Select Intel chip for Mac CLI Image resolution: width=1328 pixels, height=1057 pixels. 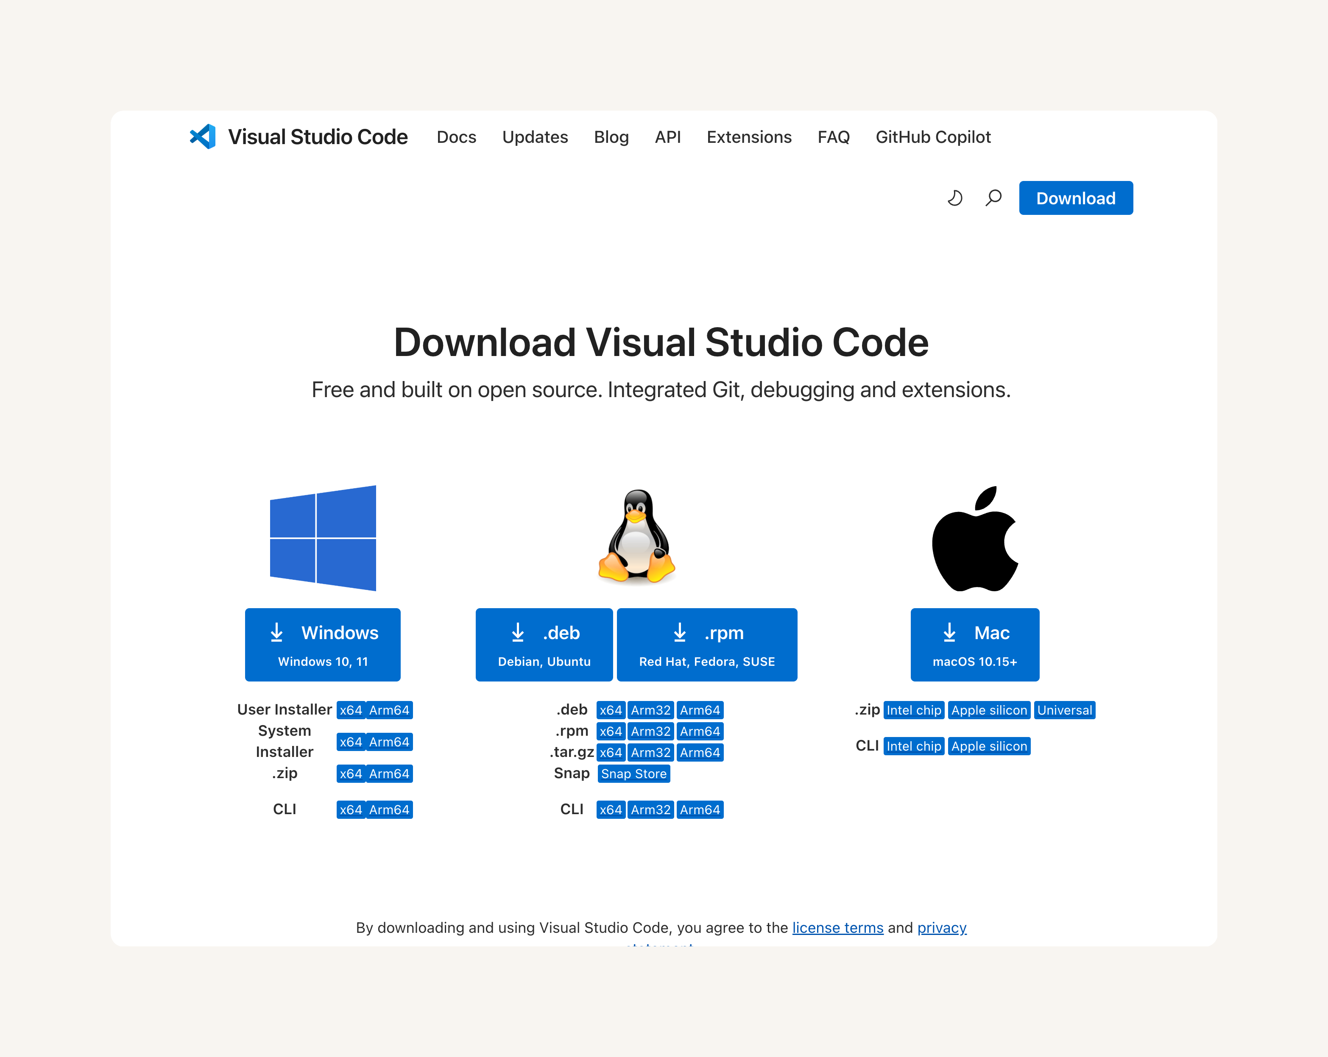click(x=914, y=746)
